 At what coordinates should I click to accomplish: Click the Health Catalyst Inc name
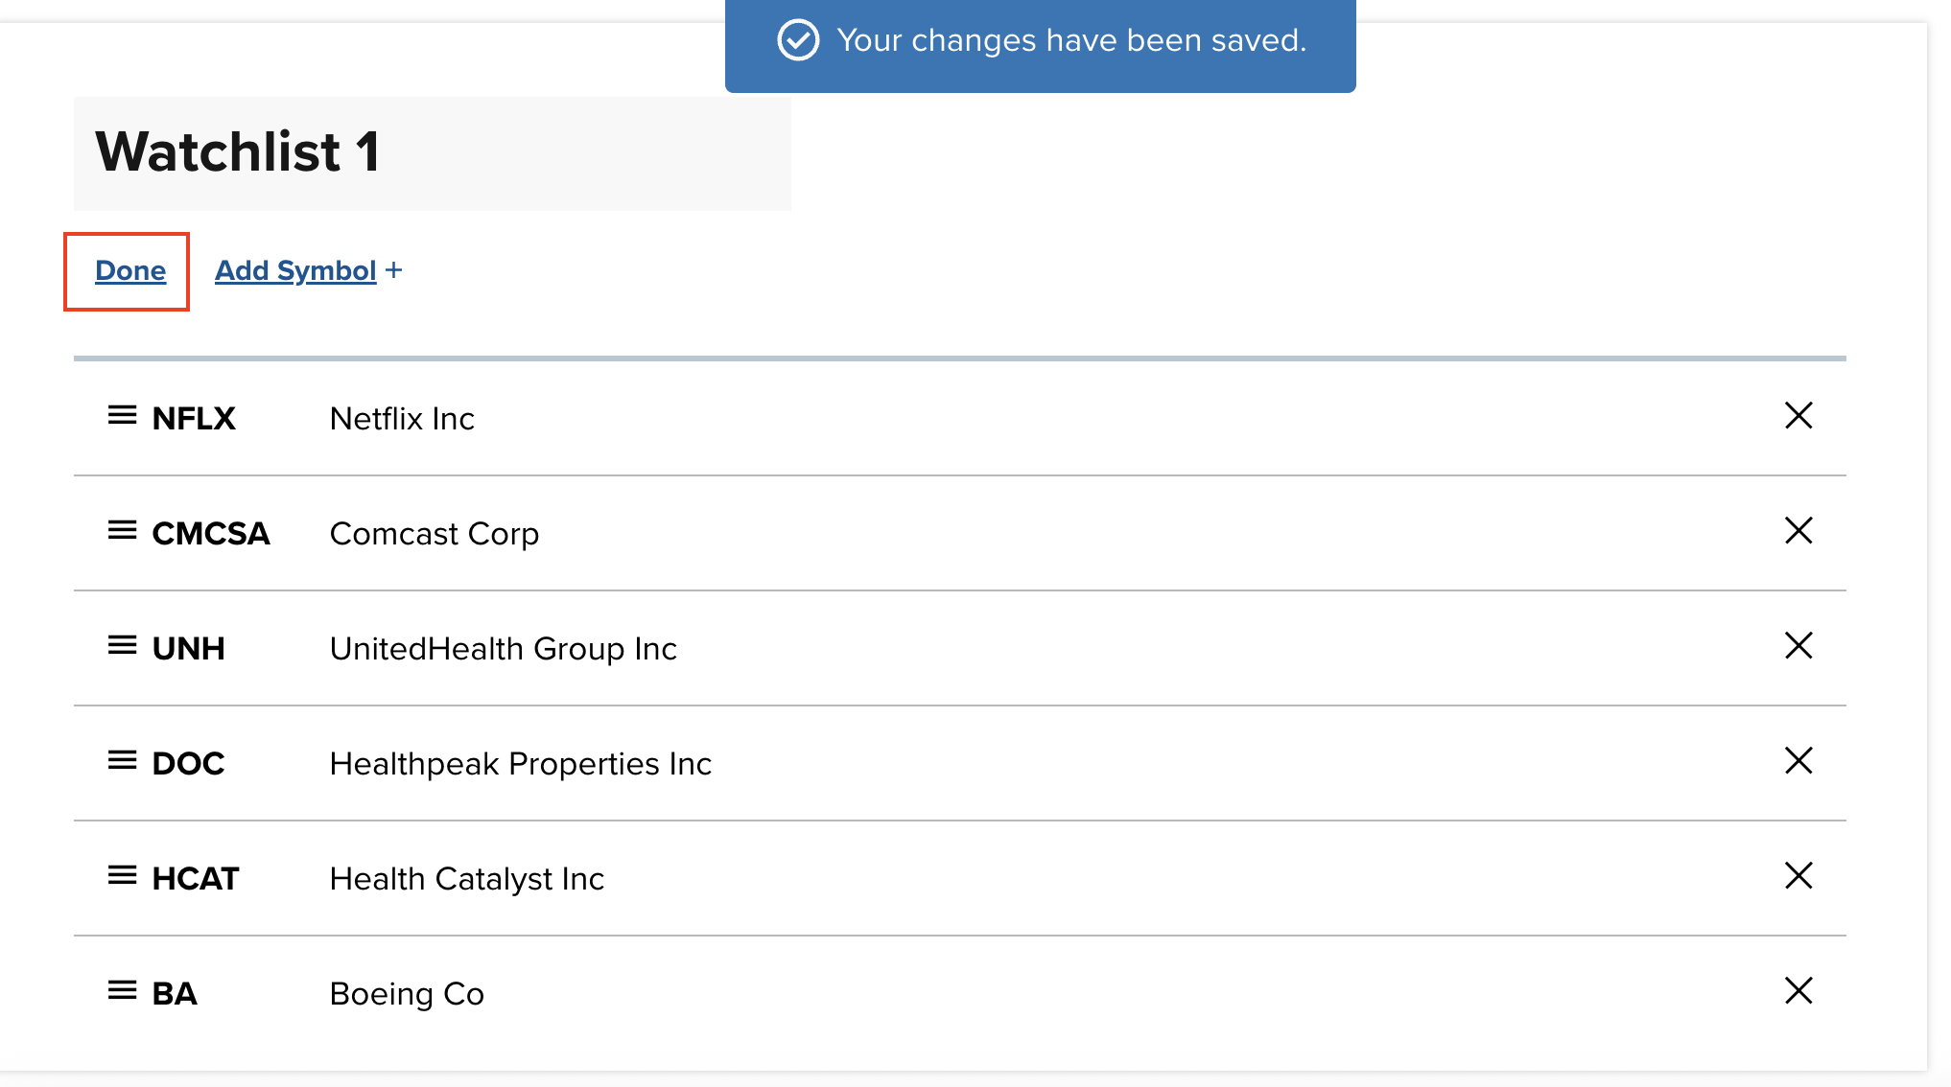pyautogui.click(x=467, y=879)
